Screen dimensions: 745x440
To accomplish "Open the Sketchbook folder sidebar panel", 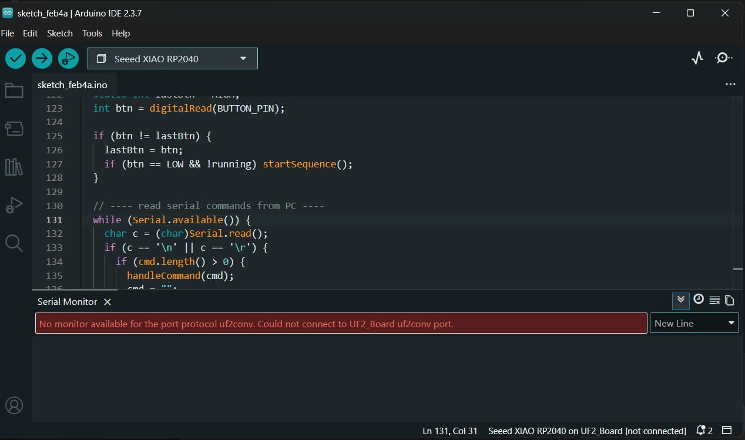I will click(14, 90).
